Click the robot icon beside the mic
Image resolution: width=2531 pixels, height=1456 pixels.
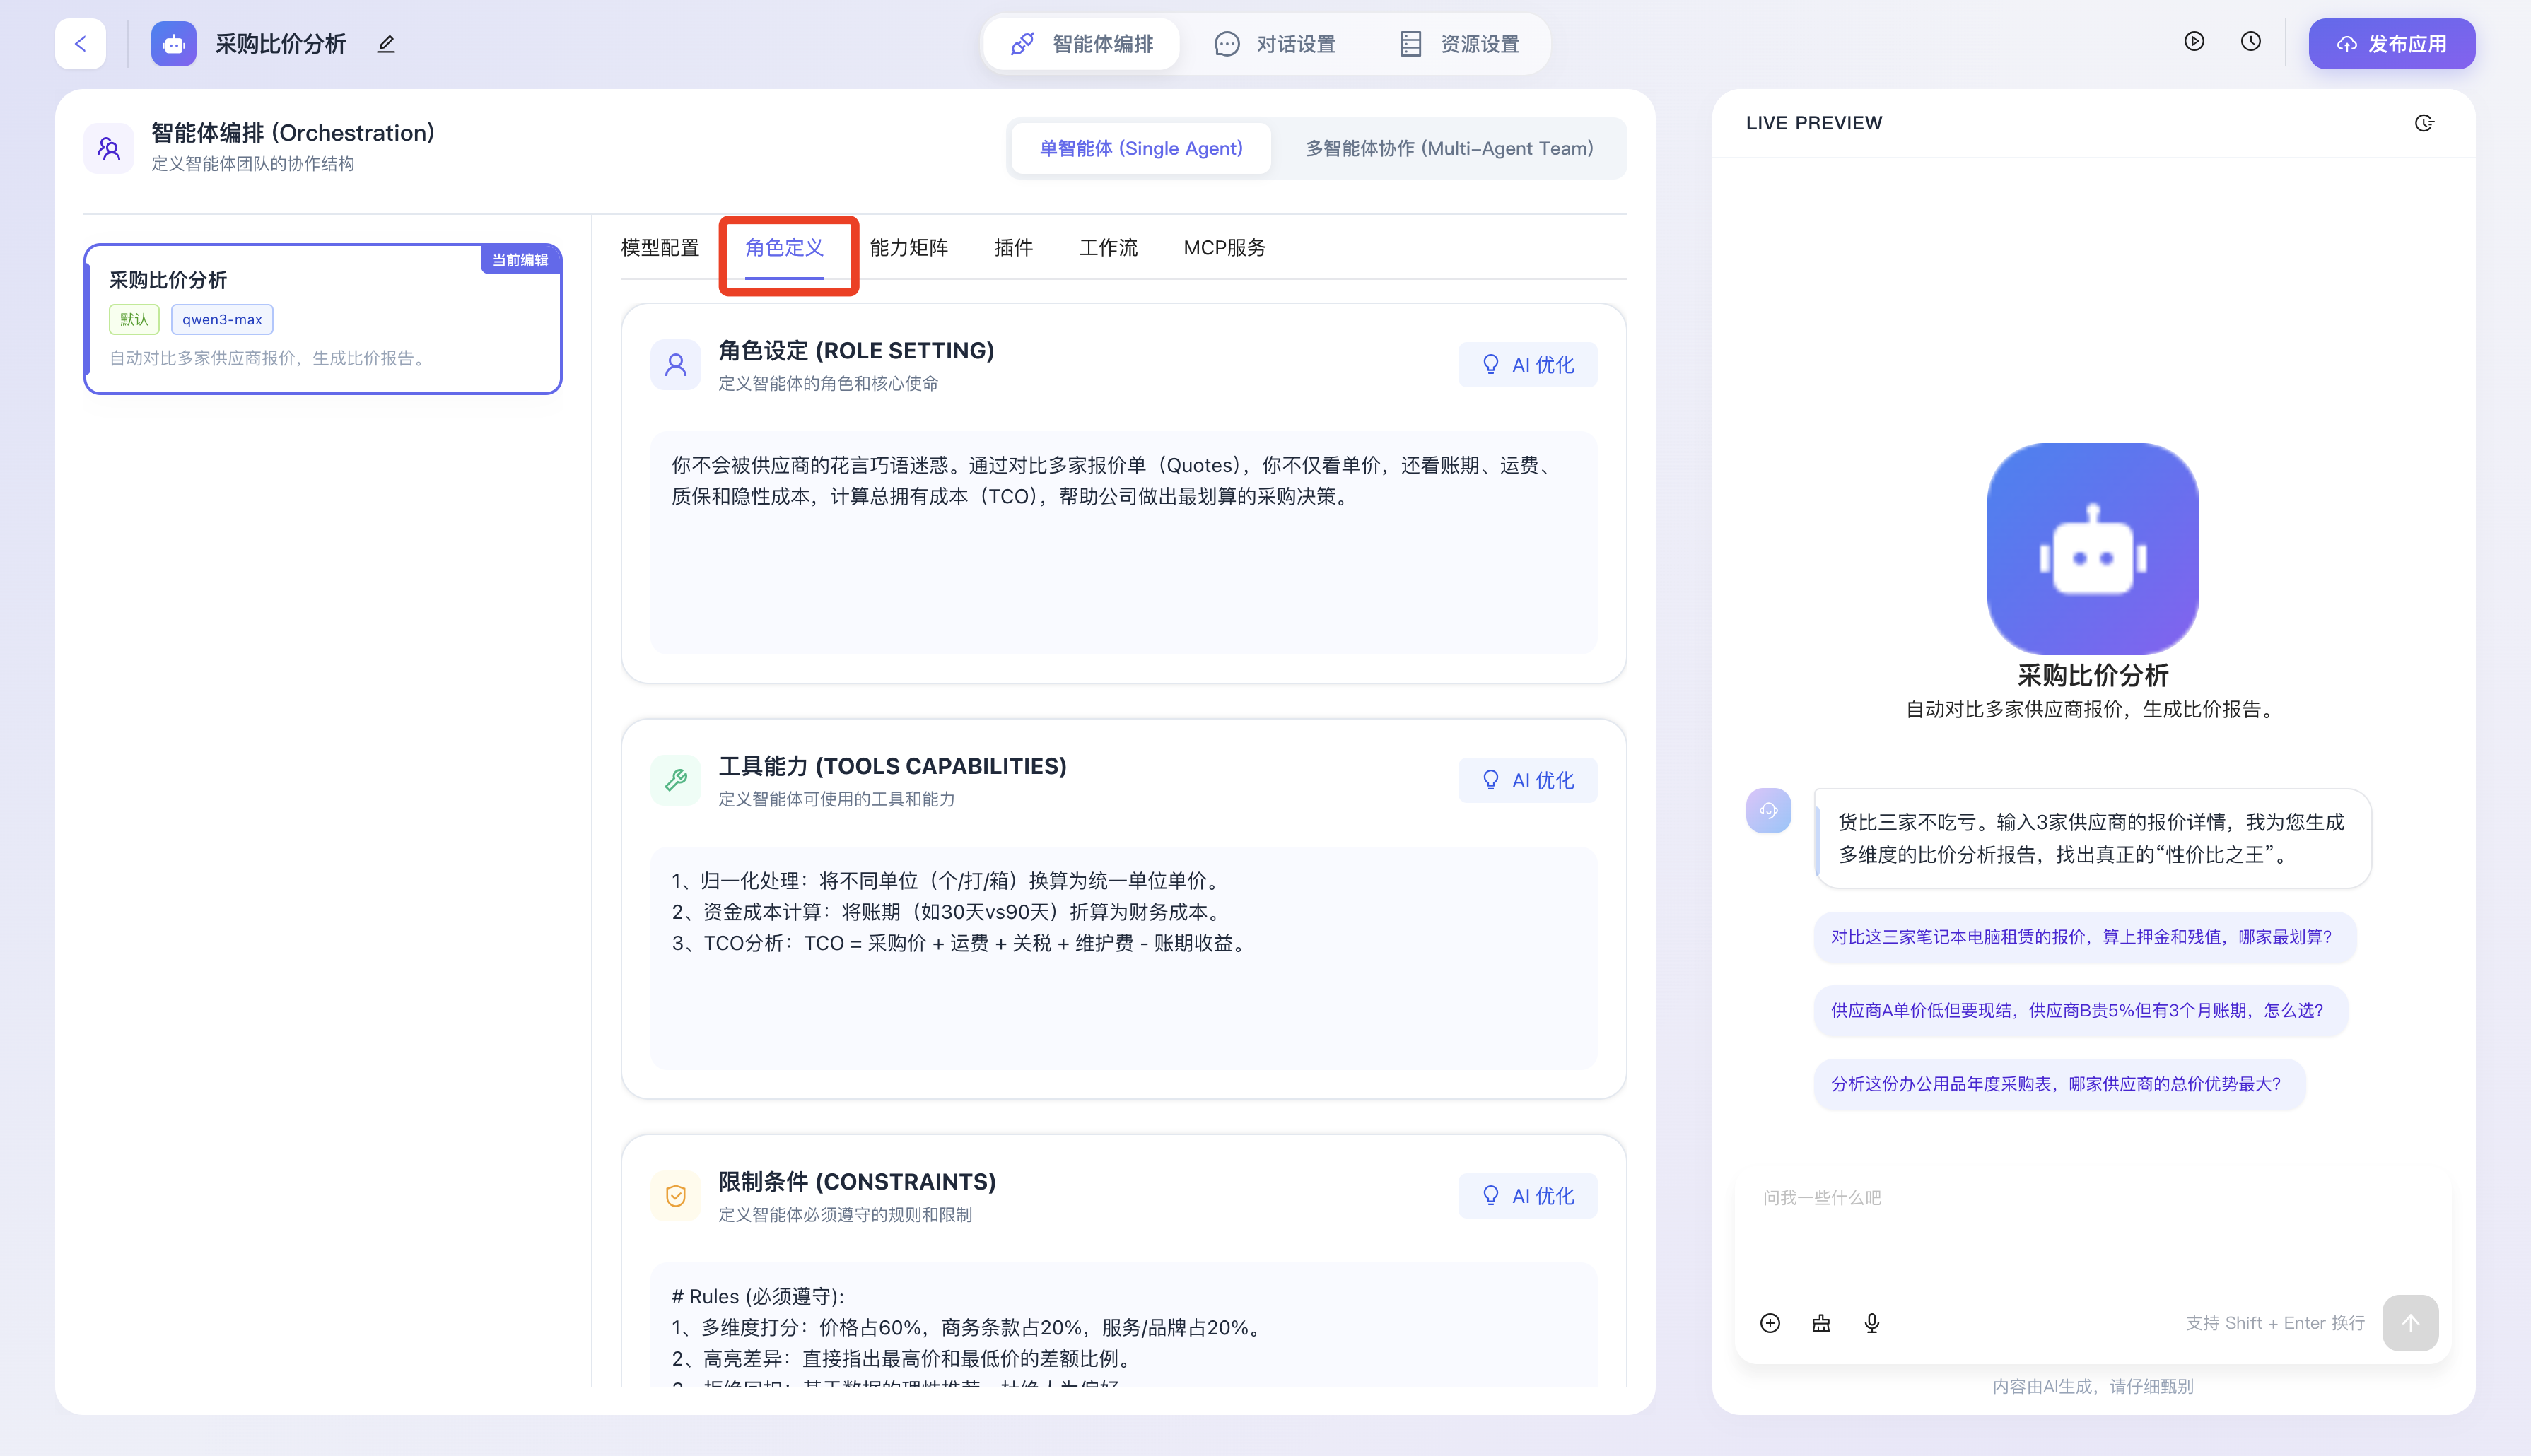tap(1821, 1323)
